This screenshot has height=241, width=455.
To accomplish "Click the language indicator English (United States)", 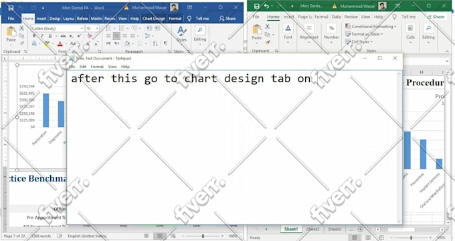I will (88, 236).
